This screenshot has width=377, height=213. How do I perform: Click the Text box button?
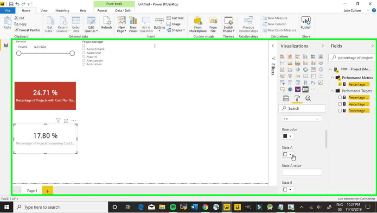coord(175,18)
